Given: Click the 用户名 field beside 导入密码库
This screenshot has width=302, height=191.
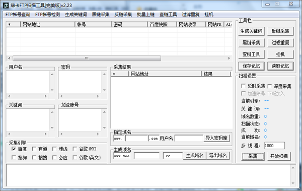Looking at the screenshot, I should pos(189,138).
